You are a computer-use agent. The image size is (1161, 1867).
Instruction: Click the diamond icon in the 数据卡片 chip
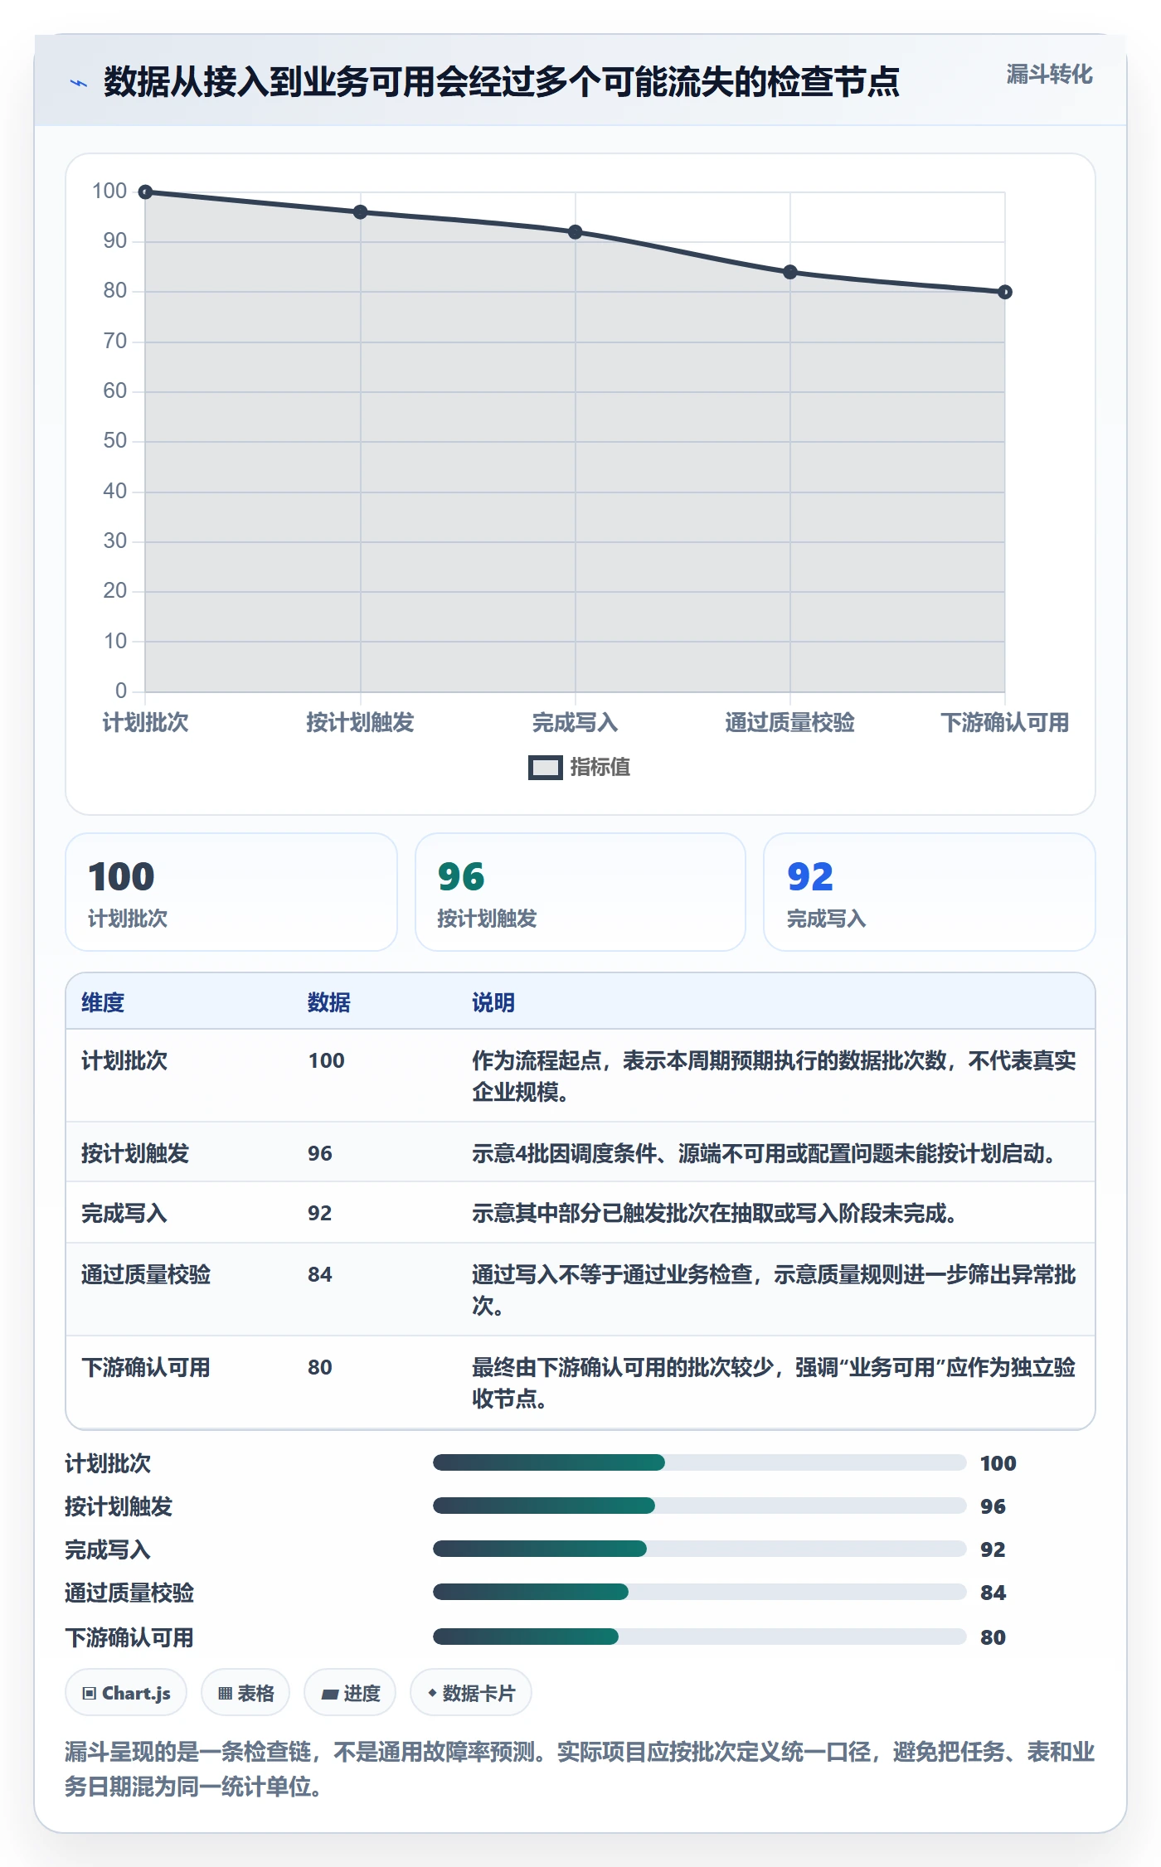[x=432, y=1693]
